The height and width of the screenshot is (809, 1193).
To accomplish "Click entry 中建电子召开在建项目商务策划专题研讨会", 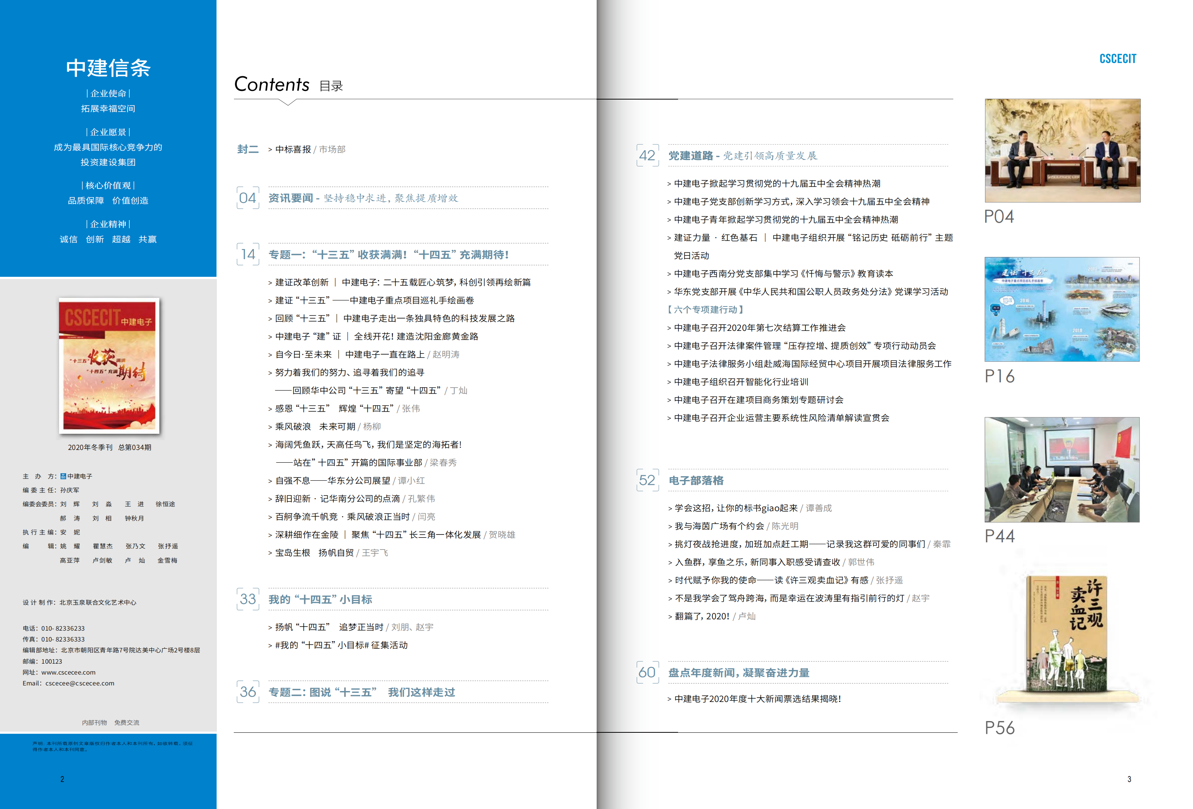I will (755, 400).
